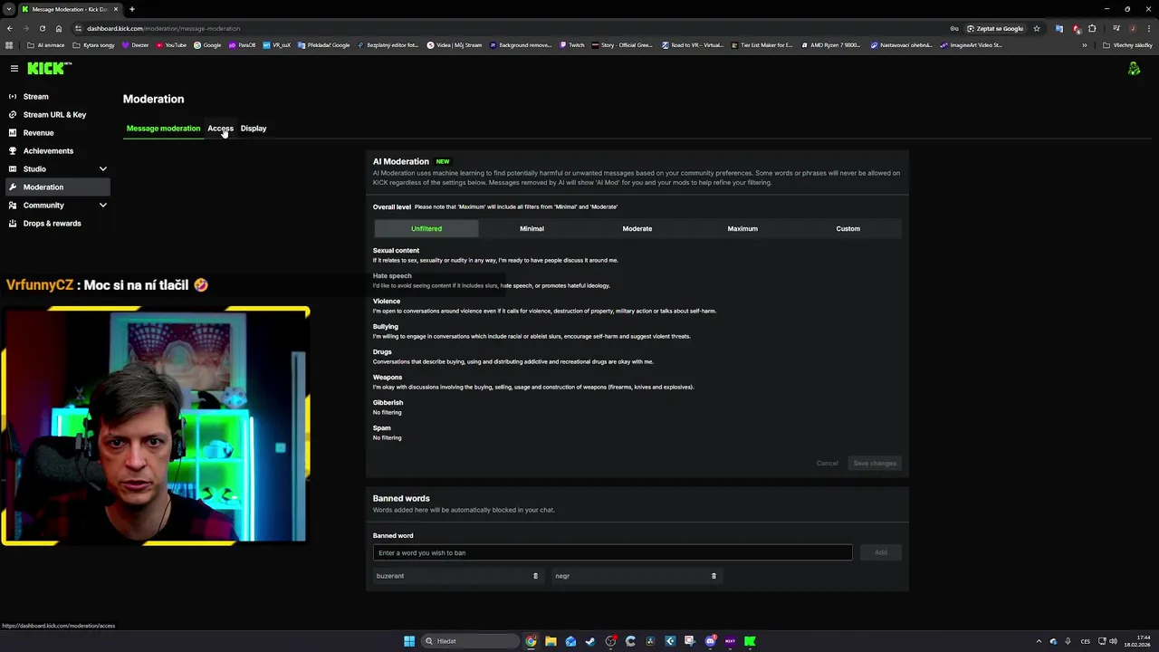The image size is (1159, 652).
Task: Open the 'Background remove...' bookmark
Action: (520, 44)
